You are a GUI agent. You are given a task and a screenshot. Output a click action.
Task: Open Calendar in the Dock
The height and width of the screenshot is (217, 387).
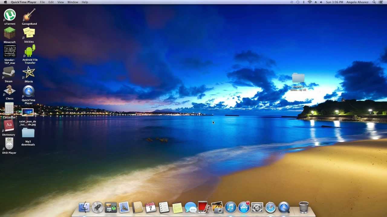151,207
